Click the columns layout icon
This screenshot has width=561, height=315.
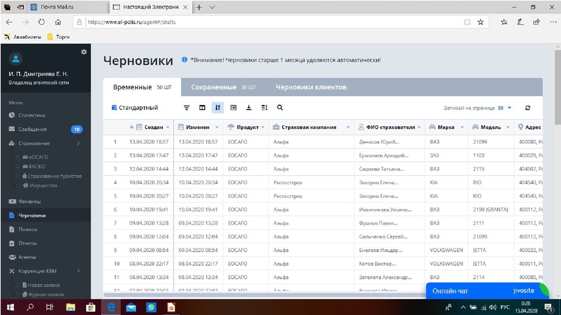pos(202,108)
